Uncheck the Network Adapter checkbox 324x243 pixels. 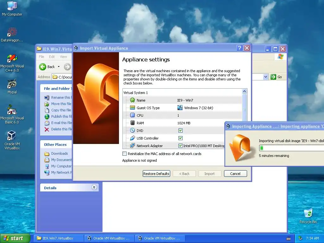coord(180,146)
